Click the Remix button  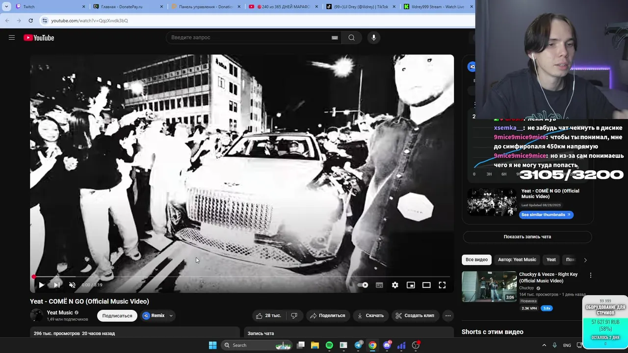pos(154,316)
